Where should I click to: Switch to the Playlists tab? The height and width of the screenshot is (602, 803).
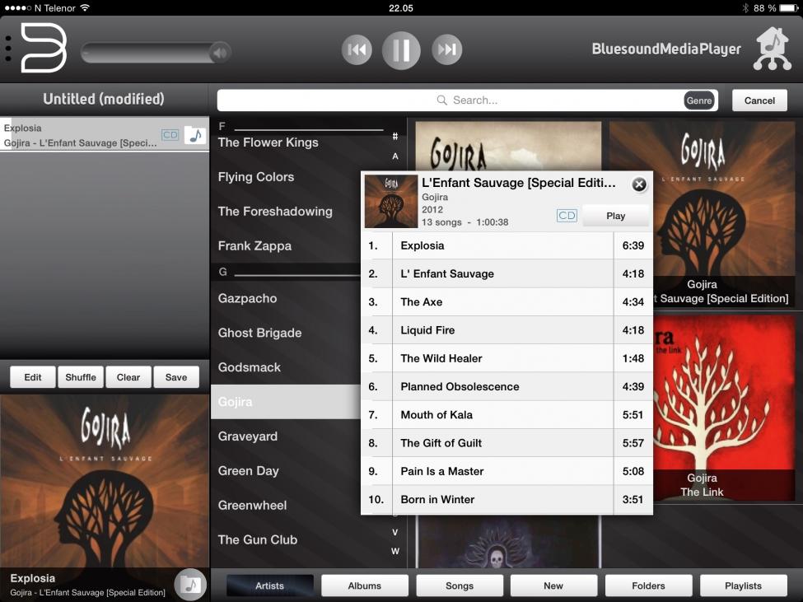pyautogui.click(x=743, y=586)
